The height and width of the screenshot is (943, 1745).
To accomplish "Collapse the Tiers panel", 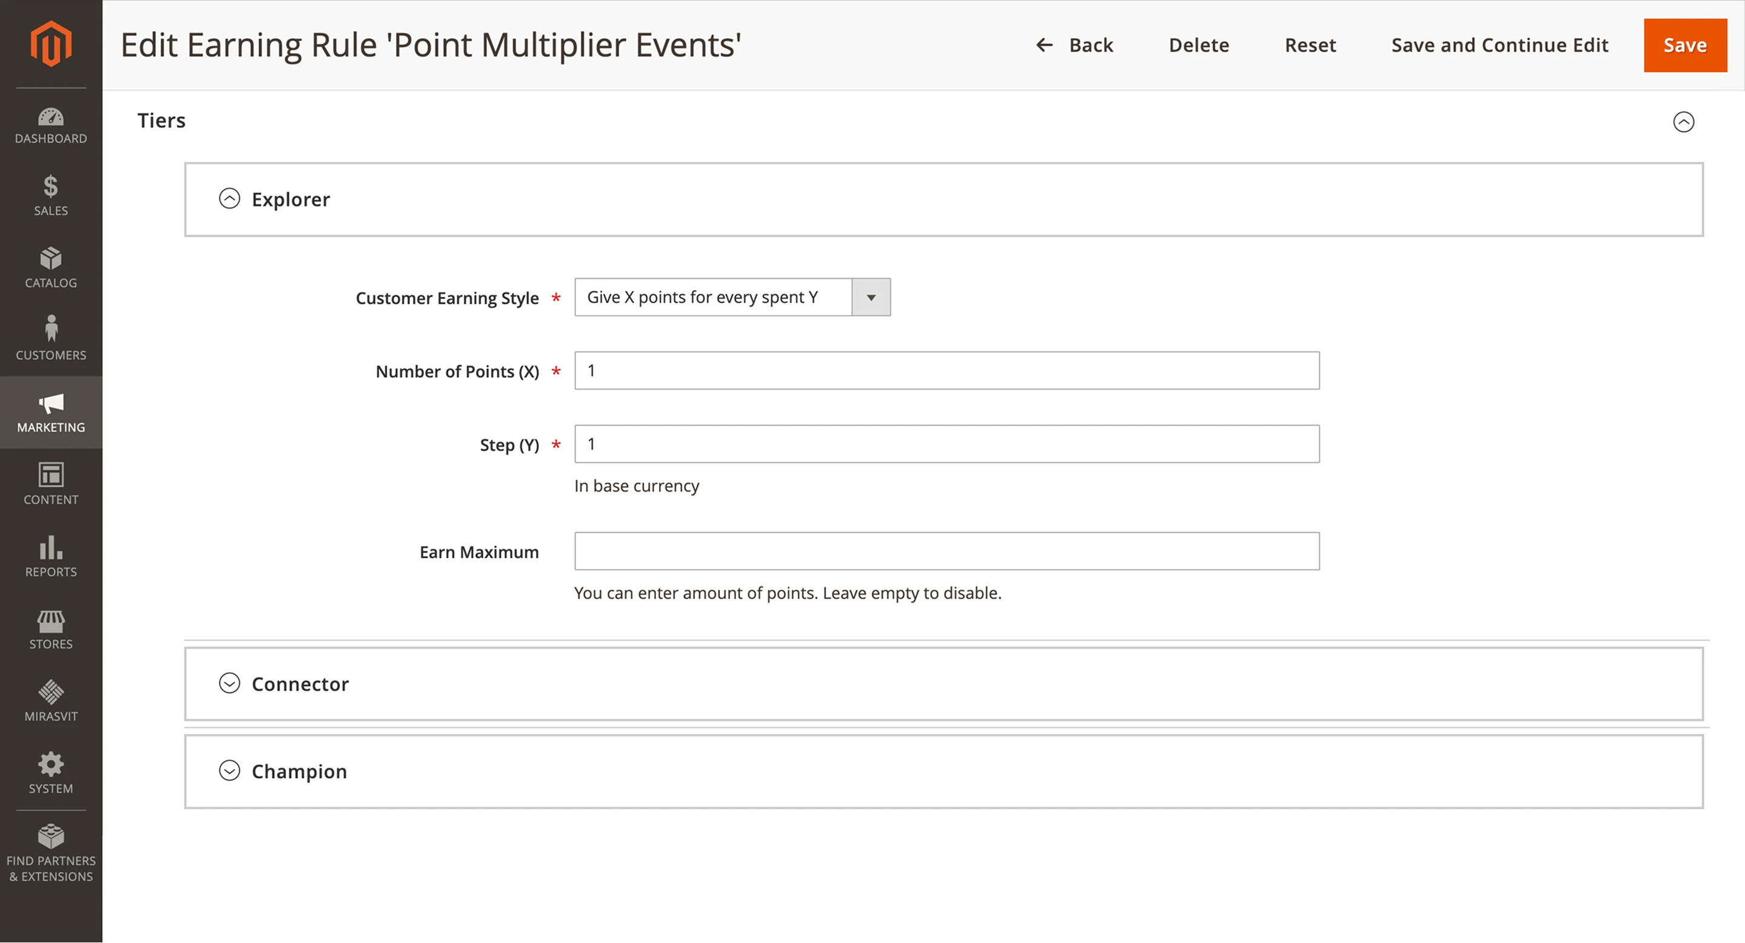I will click(x=1685, y=122).
